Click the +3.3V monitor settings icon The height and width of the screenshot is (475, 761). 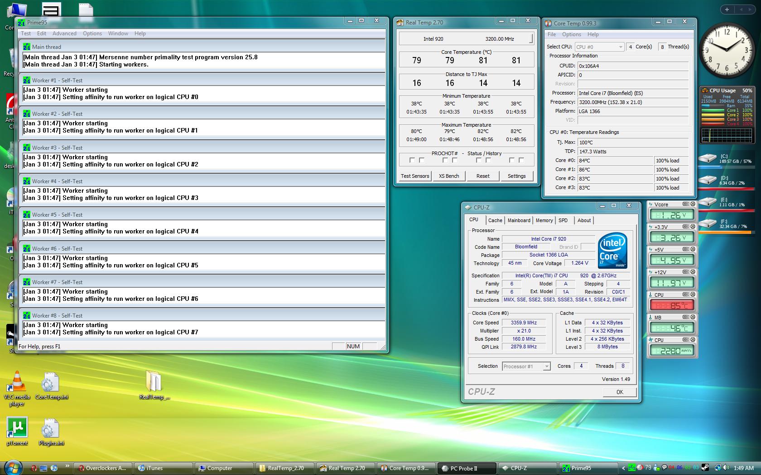(x=686, y=227)
